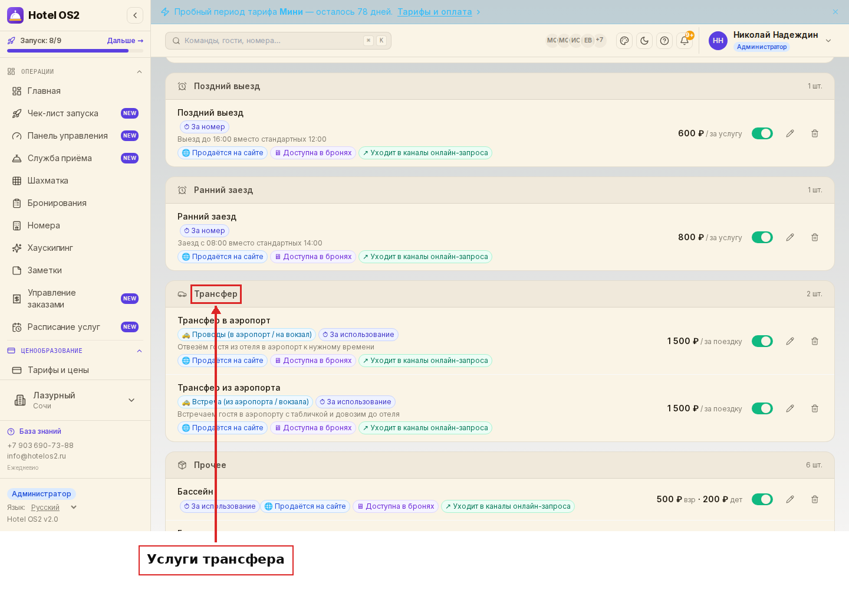Edit the Поздний выезд service with pencil icon
Image resolution: width=849 pixels, height=589 pixels.
[x=790, y=133]
